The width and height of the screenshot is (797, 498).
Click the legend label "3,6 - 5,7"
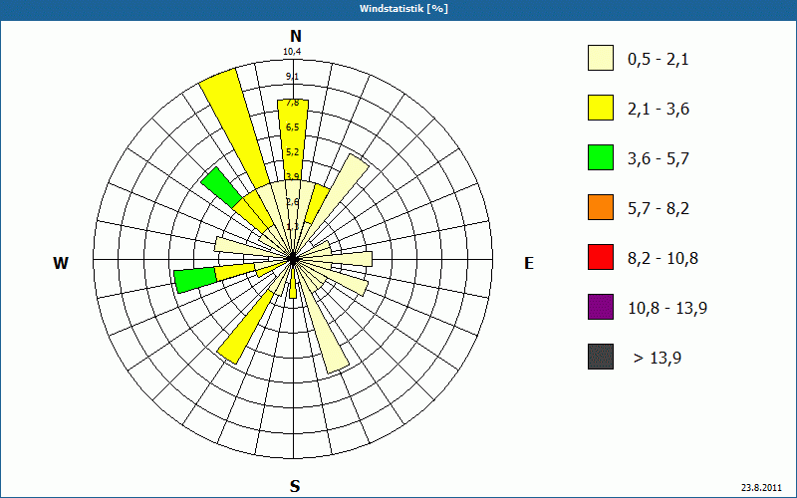coord(659,159)
